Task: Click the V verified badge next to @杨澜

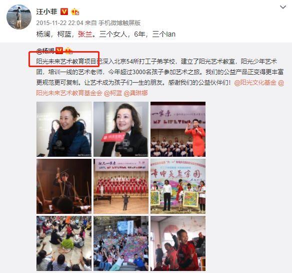Action: (x=59, y=50)
